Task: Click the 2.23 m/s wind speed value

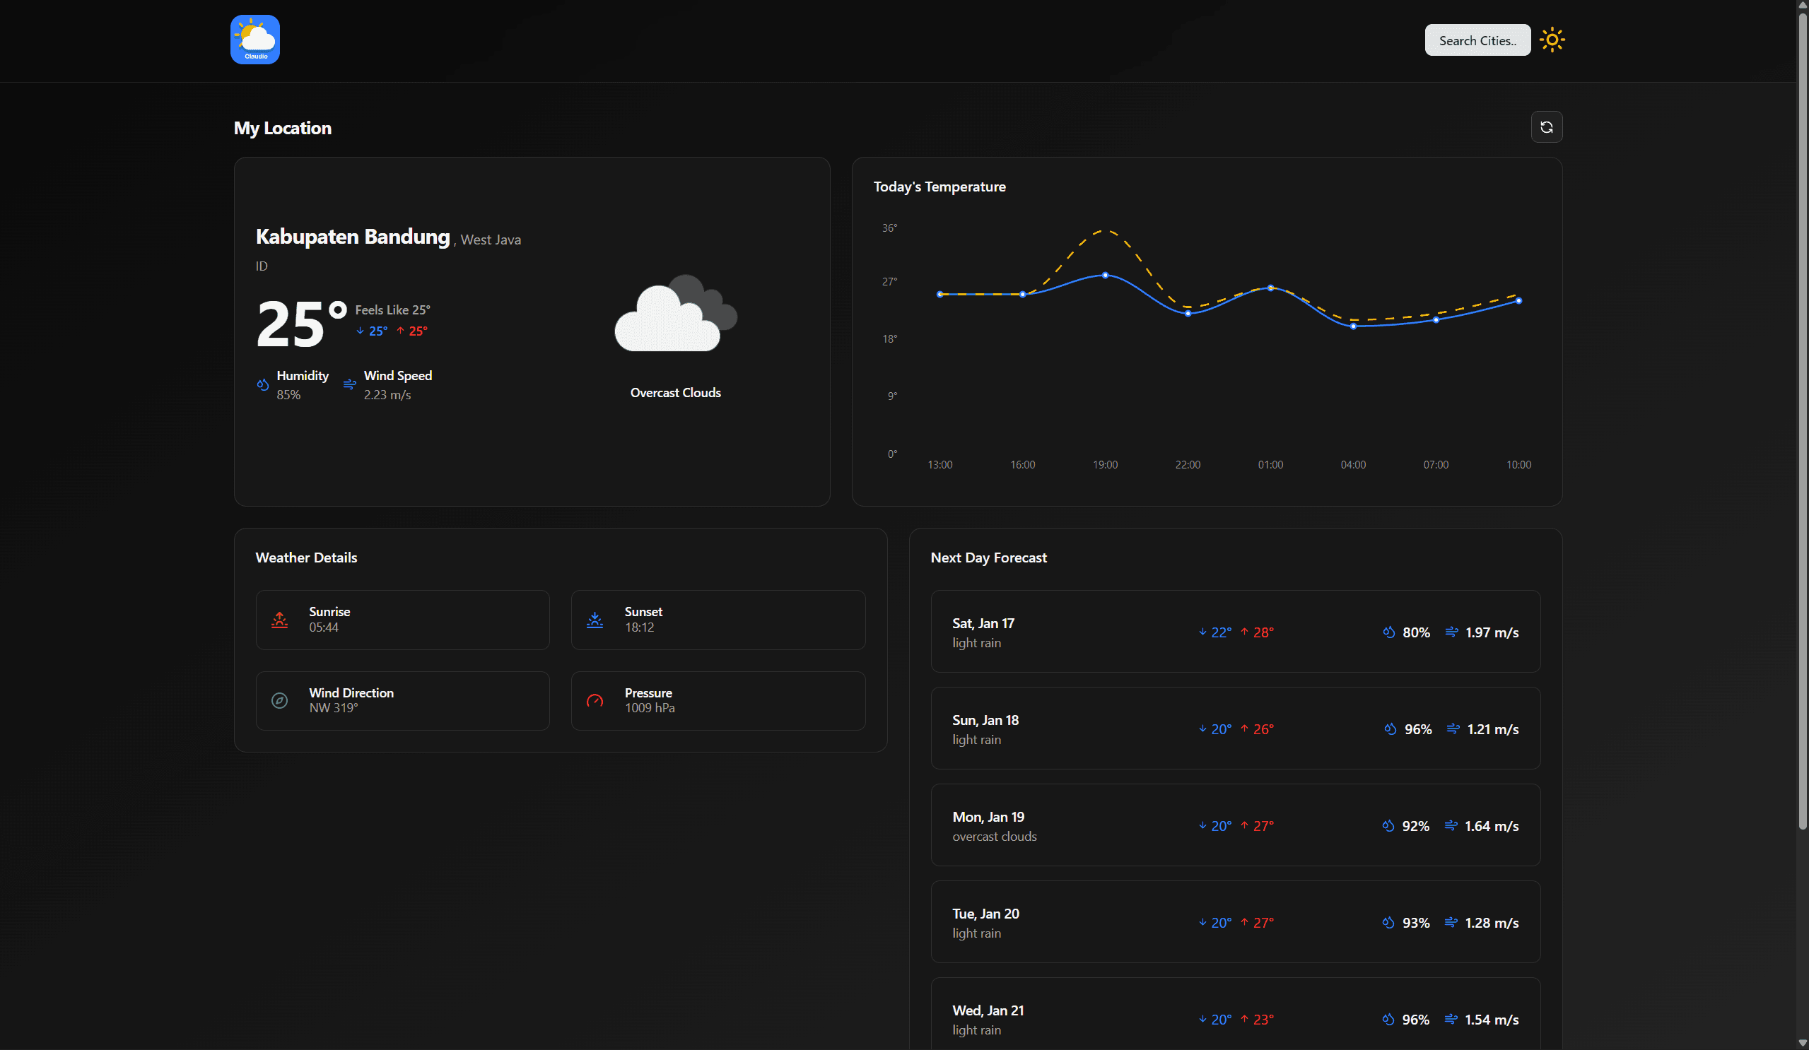Action: click(387, 395)
